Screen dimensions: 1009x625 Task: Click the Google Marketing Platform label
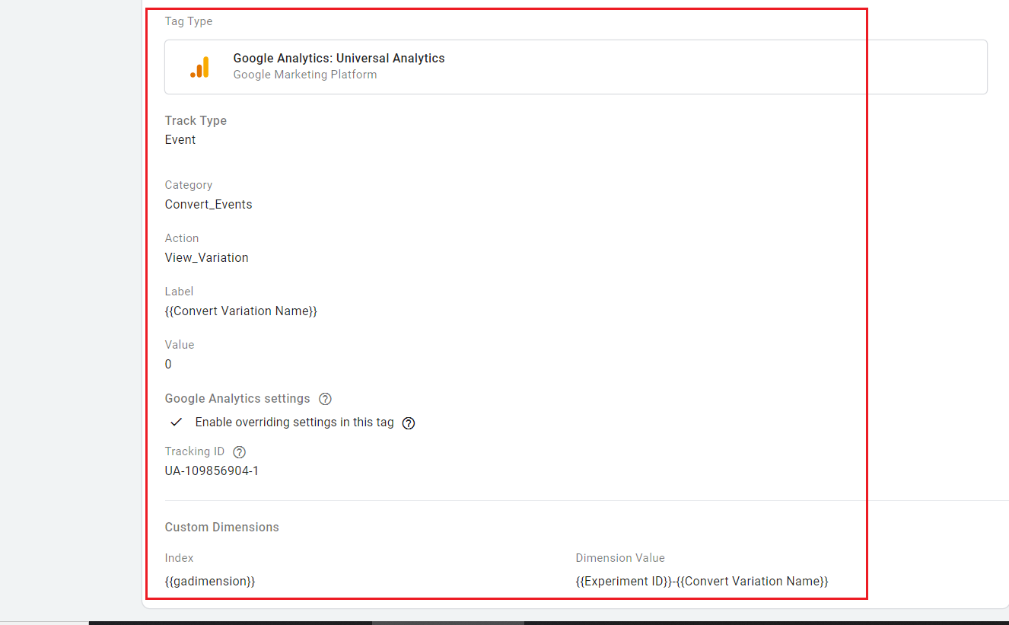click(x=304, y=74)
